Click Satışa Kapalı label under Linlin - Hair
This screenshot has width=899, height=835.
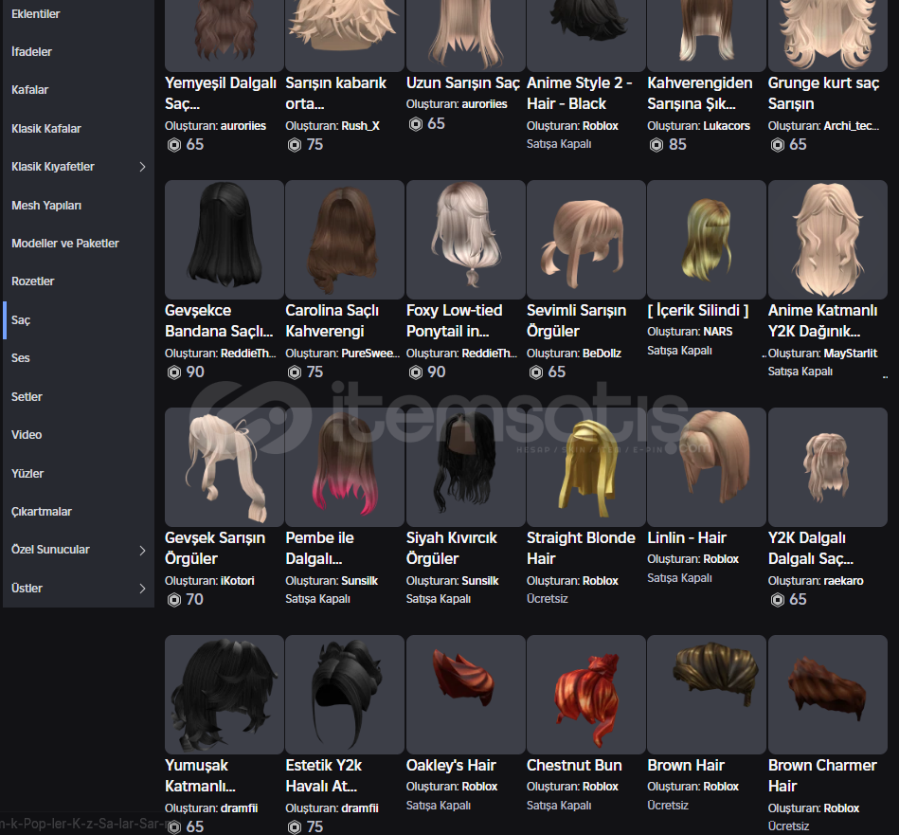tap(679, 578)
